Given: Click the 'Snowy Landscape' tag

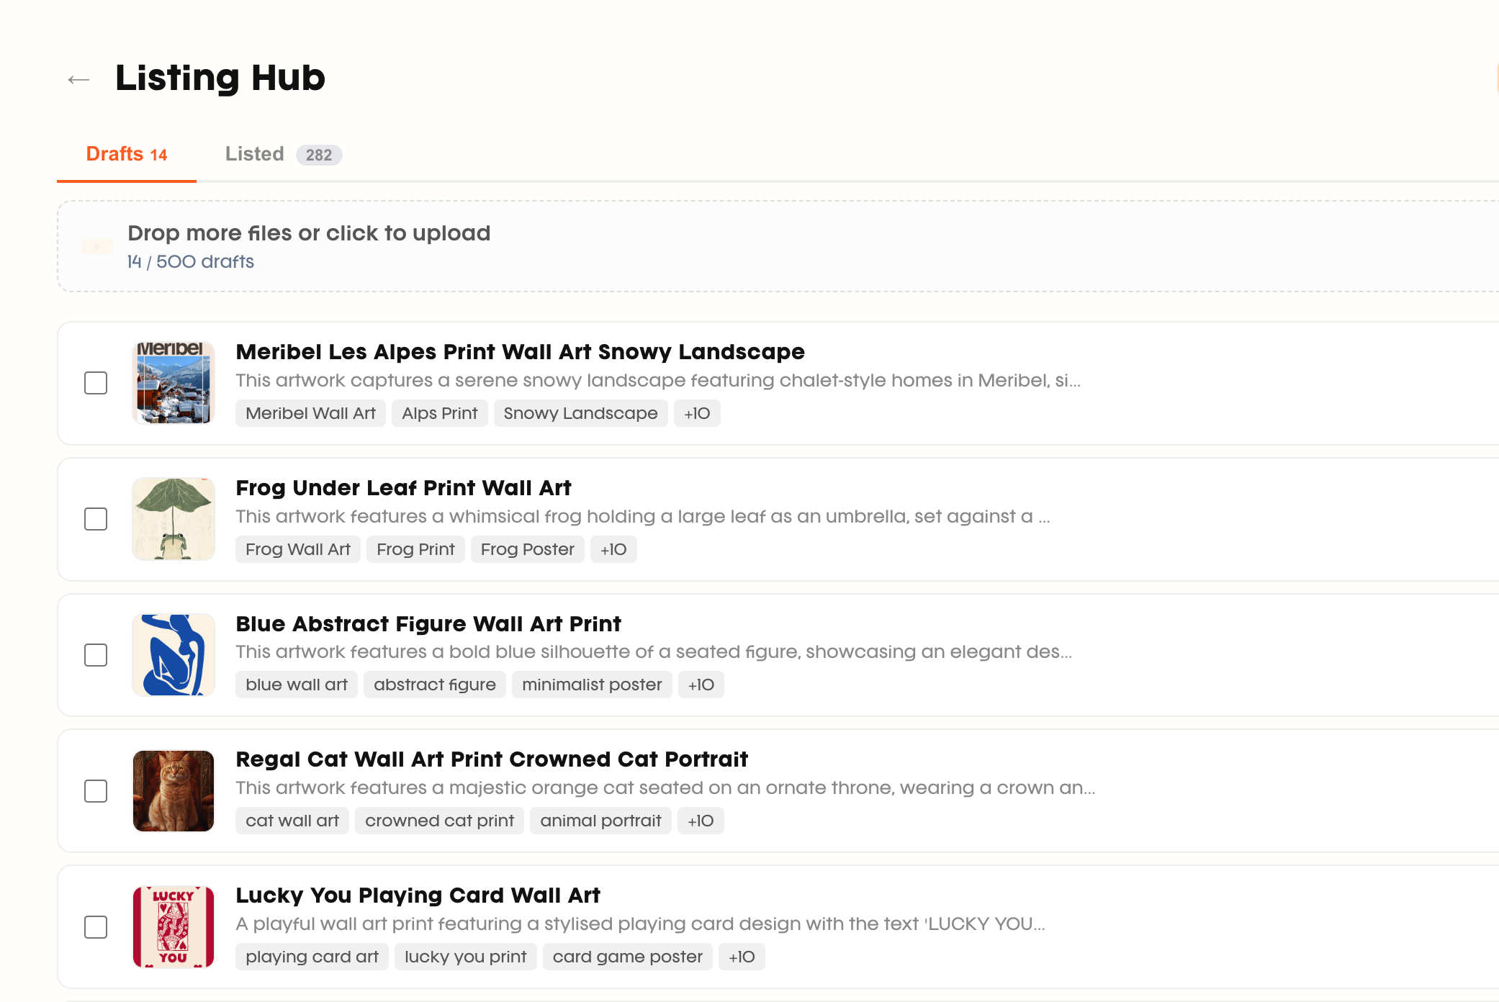Looking at the screenshot, I should click(580, 413).
